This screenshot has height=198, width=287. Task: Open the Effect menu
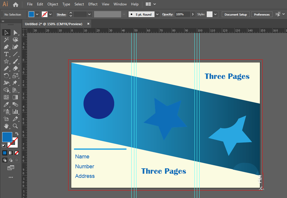93,4
